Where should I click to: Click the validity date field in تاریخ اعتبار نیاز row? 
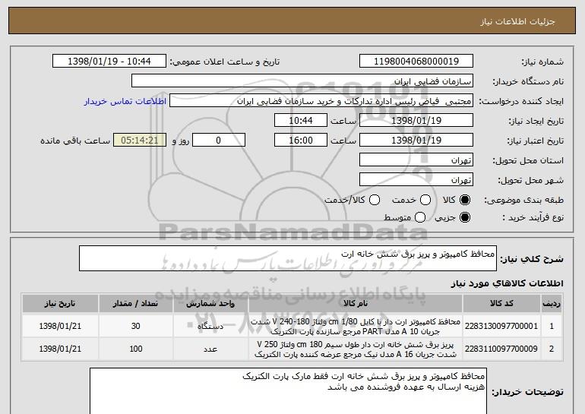pyautogui.click(x=416, y=141)
